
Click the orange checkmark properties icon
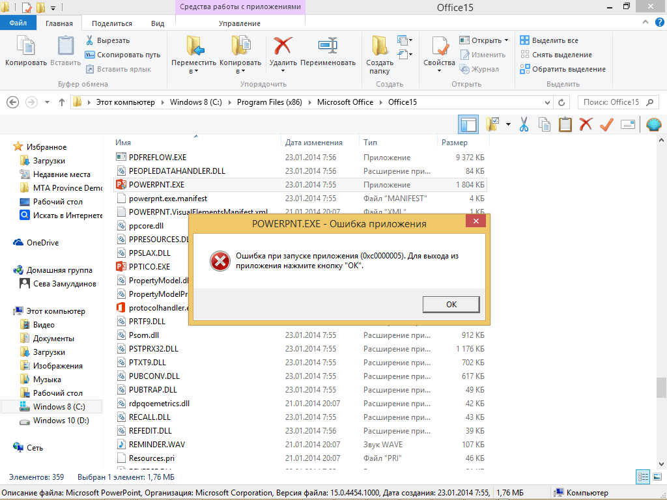coord(606,124)
